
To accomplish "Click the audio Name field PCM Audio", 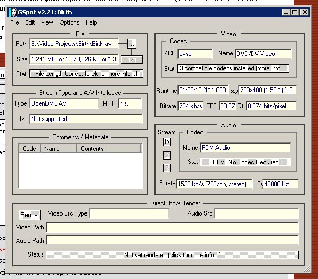I will [245, 148].
